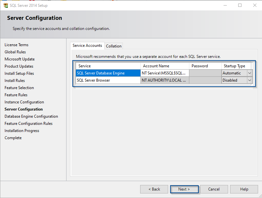This screenshot has height=198, width=262.
Task: Click Feature Configuration Rules step
Action: click(x=29, y=124)
